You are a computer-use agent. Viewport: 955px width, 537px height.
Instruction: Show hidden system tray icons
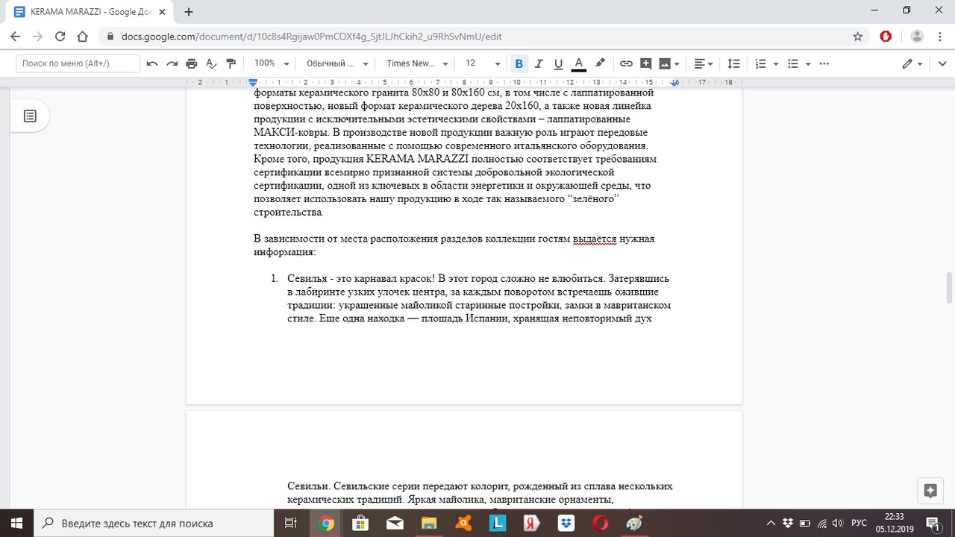click(771, 523)
